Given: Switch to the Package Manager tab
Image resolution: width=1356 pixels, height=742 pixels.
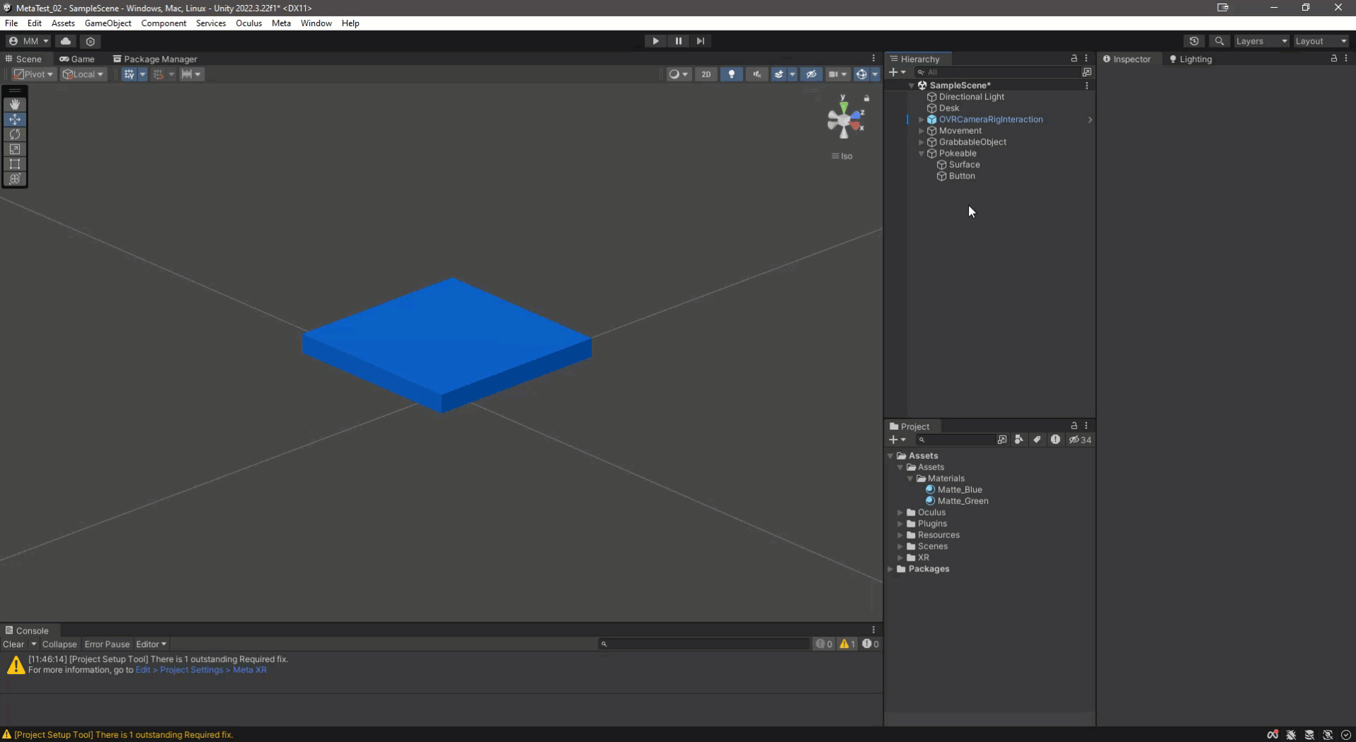Looking at the screenshot, I should [155, 59].
